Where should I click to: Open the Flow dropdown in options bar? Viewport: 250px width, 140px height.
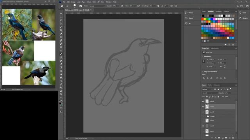point(135,6)
